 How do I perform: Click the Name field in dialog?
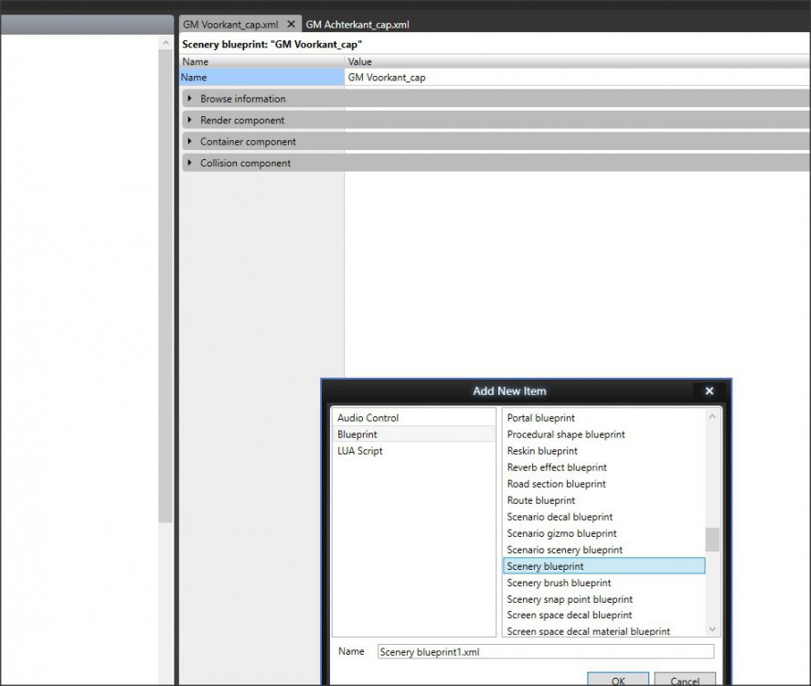point(545,651)
